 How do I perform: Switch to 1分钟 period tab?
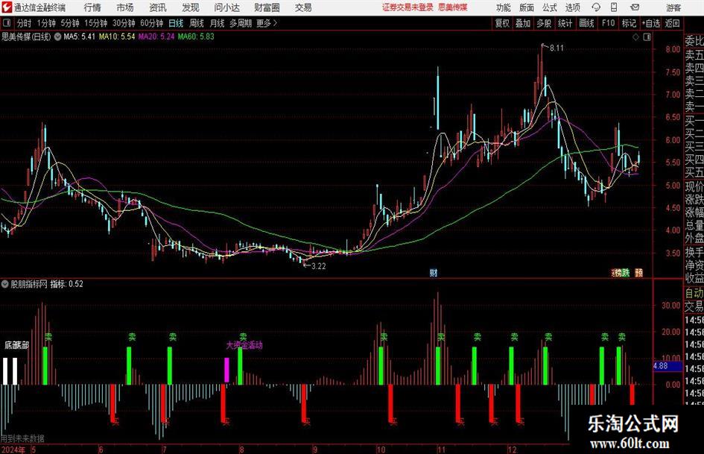[x=46, y=23]
